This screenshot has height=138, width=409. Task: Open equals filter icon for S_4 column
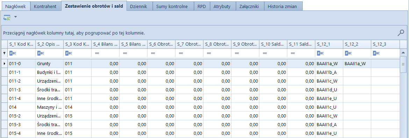[x=97, y=53]
